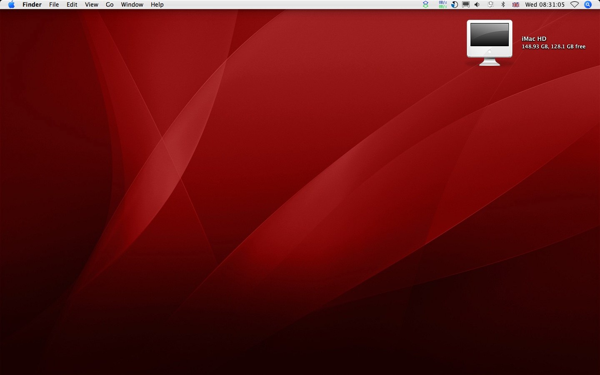Click the 0B/s network speed readout

point(442,5)
